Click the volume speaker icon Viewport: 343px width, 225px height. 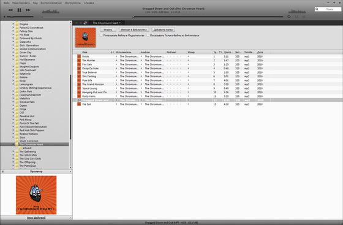[x=4, y=17]
